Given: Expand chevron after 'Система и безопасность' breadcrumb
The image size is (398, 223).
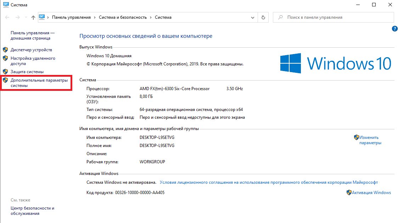Looking at the screenshot, I should click(x=151, y=17).
